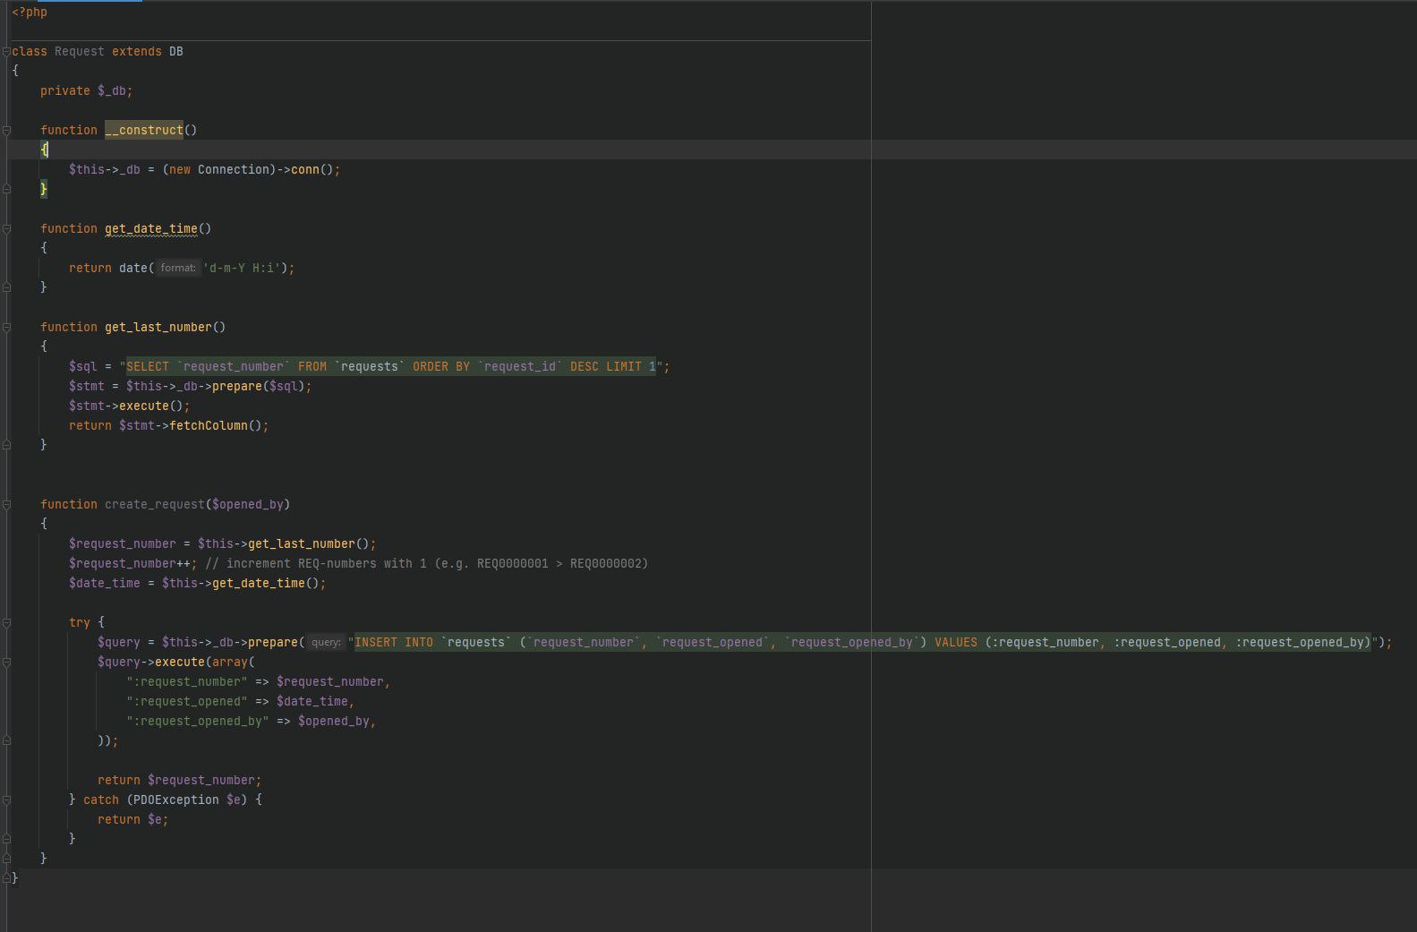The height and width of the screenshot is (932, 1417).
Task: Click the Connection class reference
Action: [x=234, y=170]
